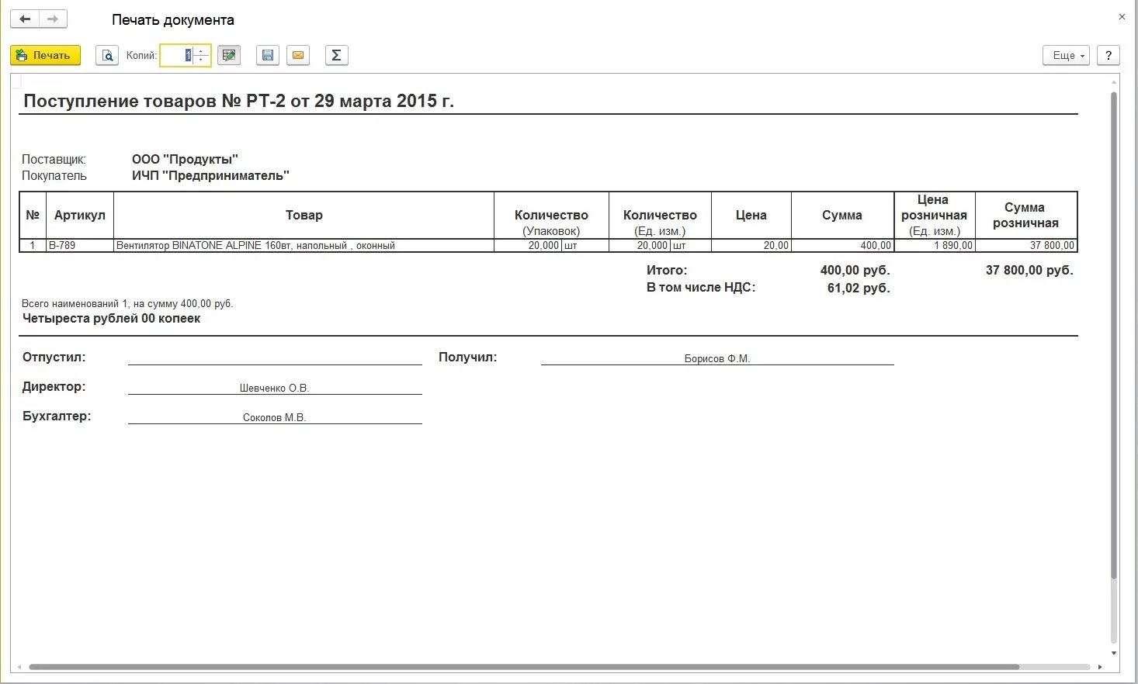Click the Сумма column header
1138x684 pixels.
pyautogui.click(x=842, y=215)
